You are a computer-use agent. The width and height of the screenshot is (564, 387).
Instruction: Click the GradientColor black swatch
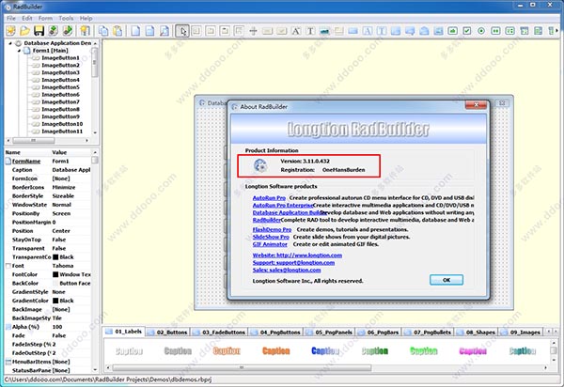(x=55, y=301)
